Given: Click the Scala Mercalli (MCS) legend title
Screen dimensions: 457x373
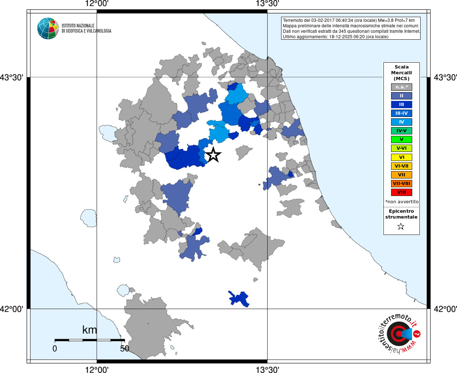Looking at the screenshot, I should (x=402, y=73).
